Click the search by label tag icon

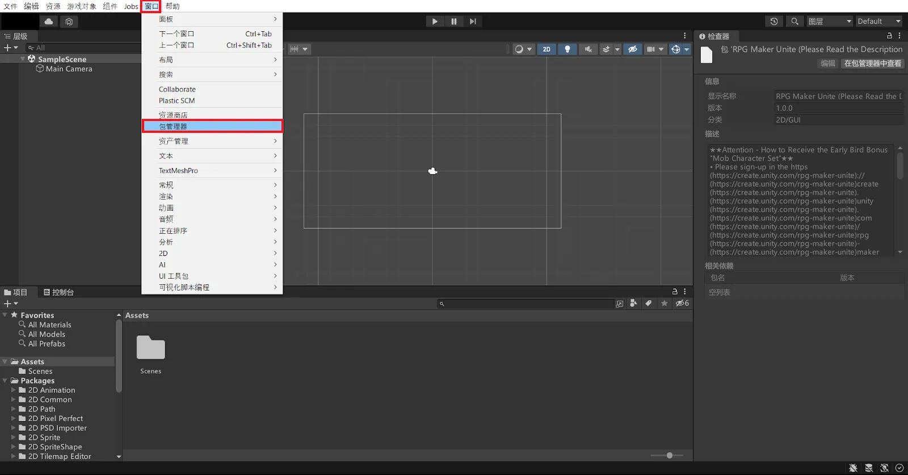[649, 304]
